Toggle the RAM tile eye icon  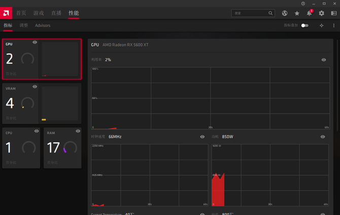pos(78,131)
